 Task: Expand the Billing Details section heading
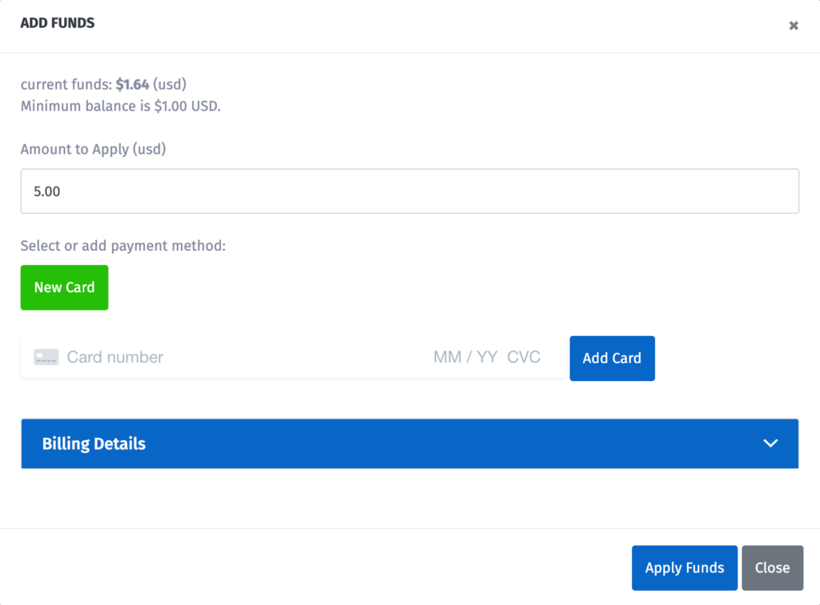94,443
